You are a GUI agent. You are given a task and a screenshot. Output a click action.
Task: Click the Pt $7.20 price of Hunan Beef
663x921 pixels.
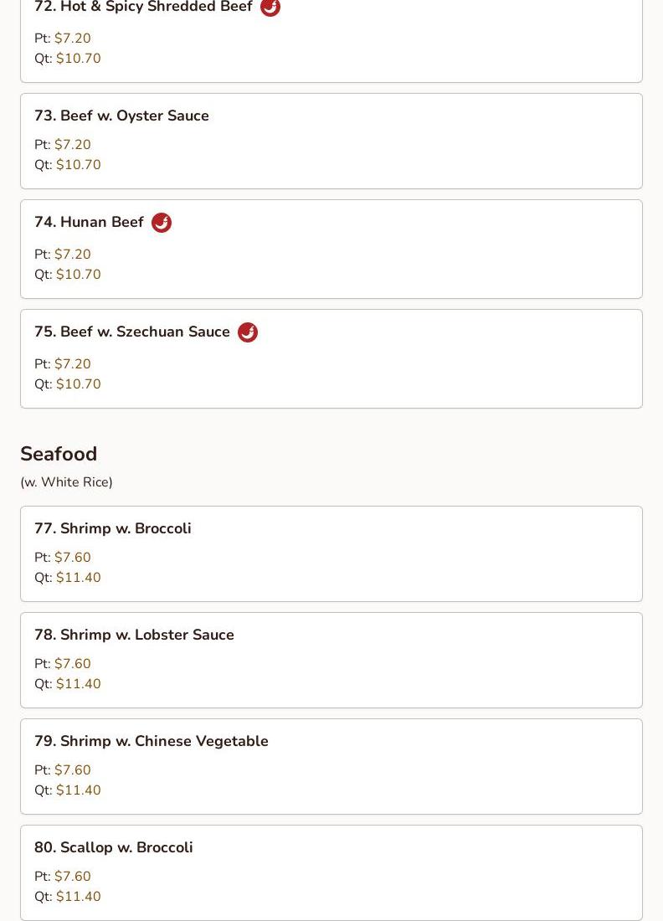pyautogui.click(x=72, y=255)
